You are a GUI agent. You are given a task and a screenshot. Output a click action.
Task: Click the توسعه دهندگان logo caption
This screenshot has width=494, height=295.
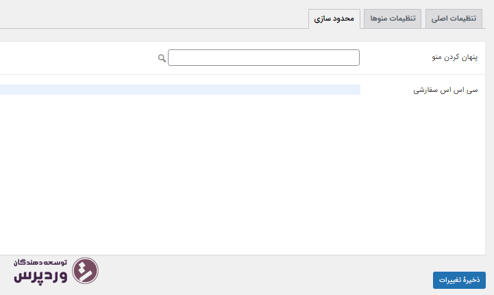40,263
